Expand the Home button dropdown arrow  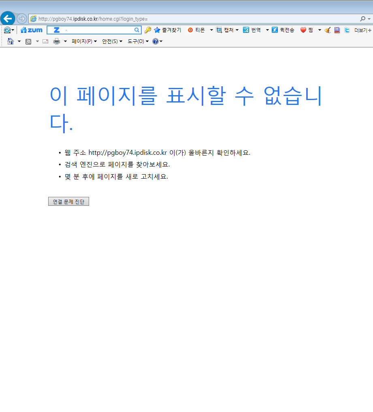tap(19, 41)
